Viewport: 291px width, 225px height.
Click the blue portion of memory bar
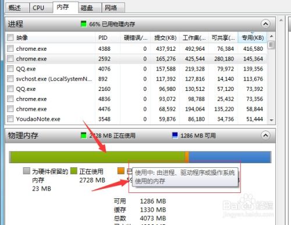pos(230,157)
